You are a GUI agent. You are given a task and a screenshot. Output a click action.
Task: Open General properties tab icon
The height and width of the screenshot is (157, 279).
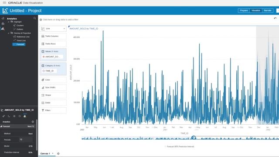(3, 116)
